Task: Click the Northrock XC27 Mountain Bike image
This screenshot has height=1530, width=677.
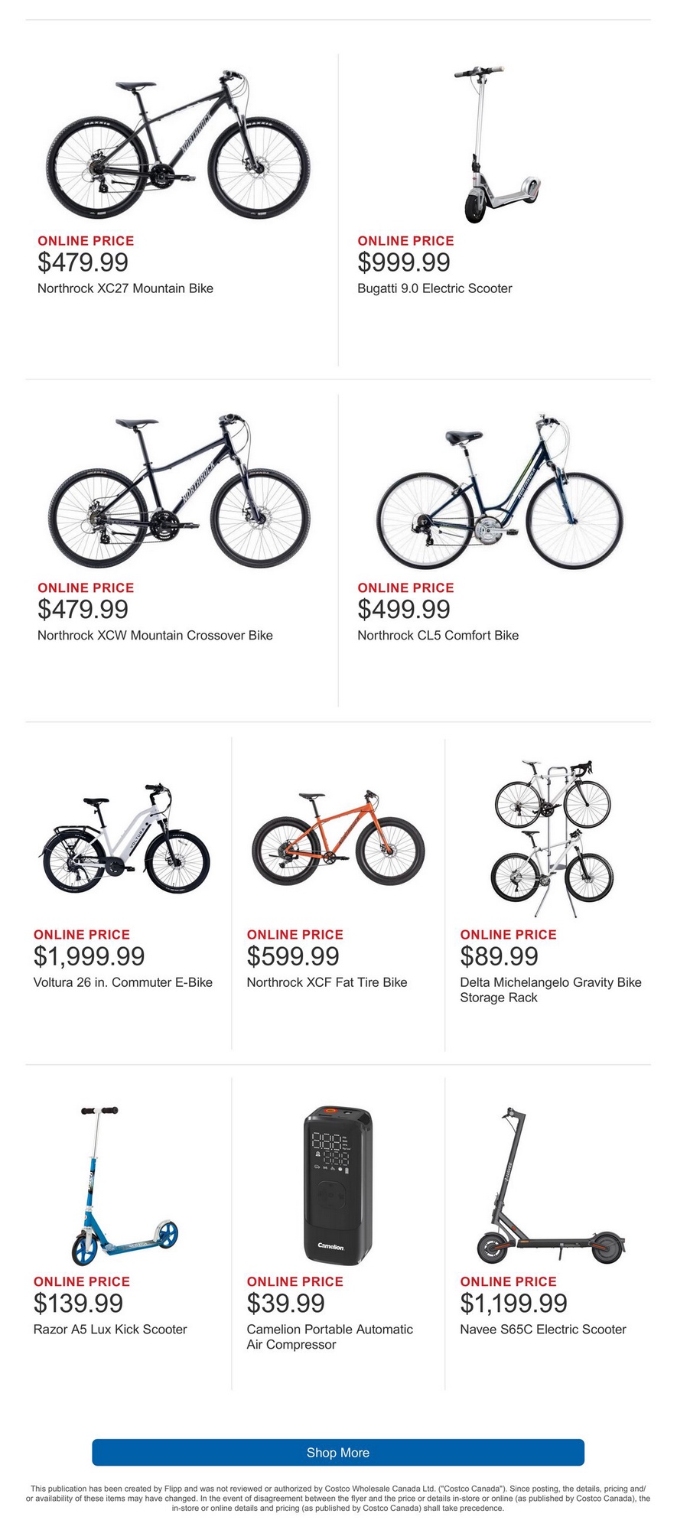Action: coord(179,144)
